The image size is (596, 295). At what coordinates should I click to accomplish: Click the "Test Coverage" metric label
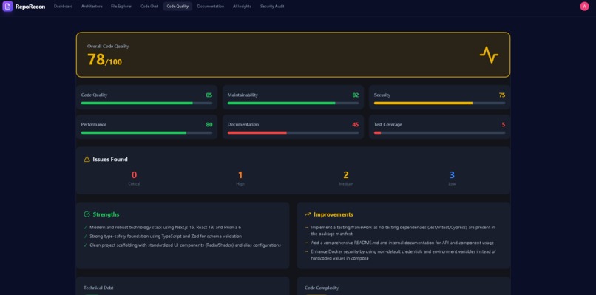click(387, 125)
